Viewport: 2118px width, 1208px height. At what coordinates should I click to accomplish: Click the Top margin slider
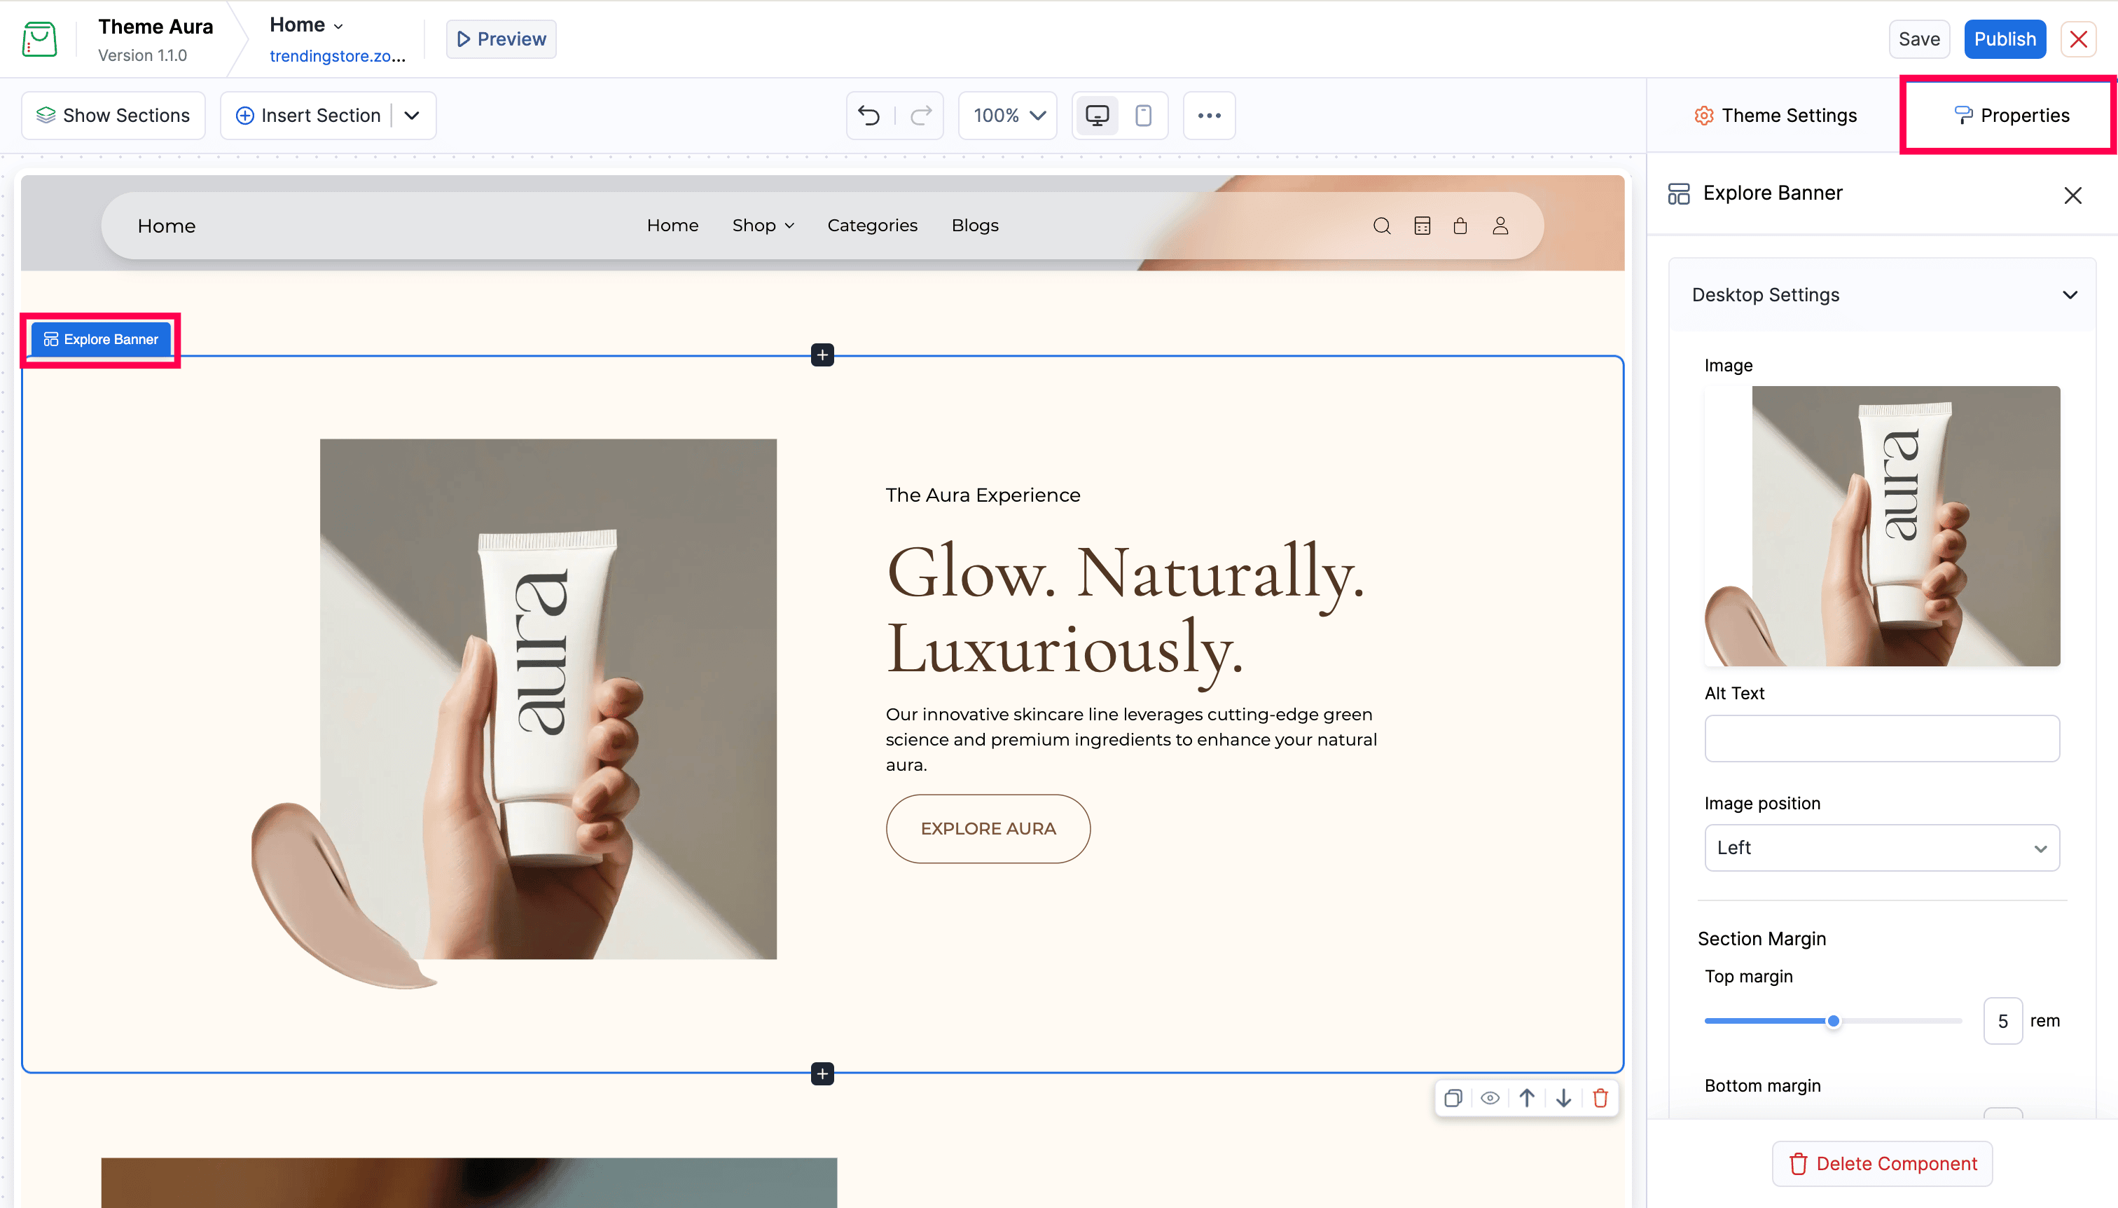(x=1833, y=1020)
